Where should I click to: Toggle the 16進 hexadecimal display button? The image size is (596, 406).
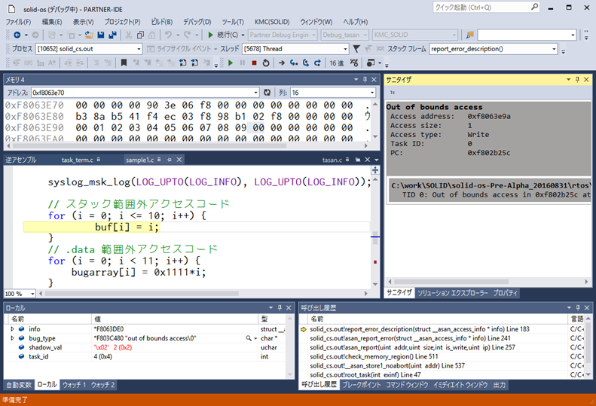(336, 63)
